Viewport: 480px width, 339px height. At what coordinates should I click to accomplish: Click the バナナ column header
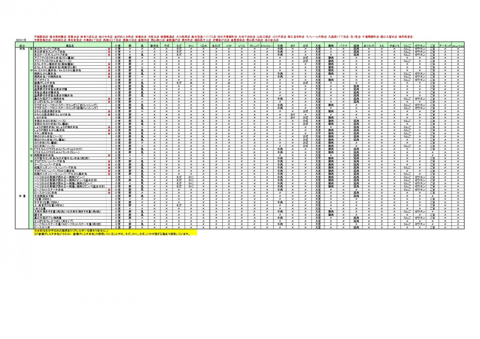pos(343,46)
